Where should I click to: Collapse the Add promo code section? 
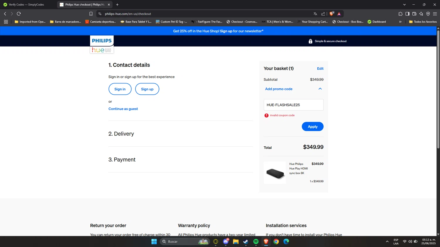320,89
